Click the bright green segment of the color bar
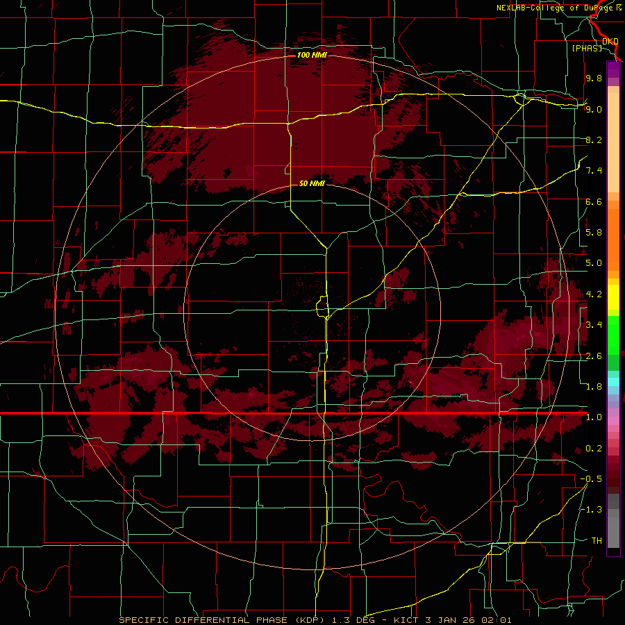The image size is (625, 625). point(613,335)
